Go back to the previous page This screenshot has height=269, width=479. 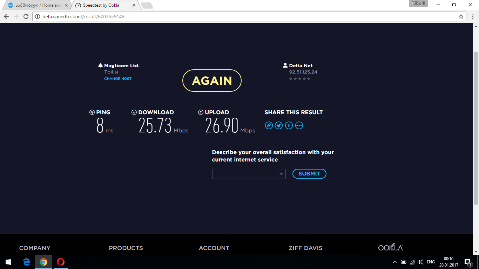pyautogui.click(x=6, y=16)
